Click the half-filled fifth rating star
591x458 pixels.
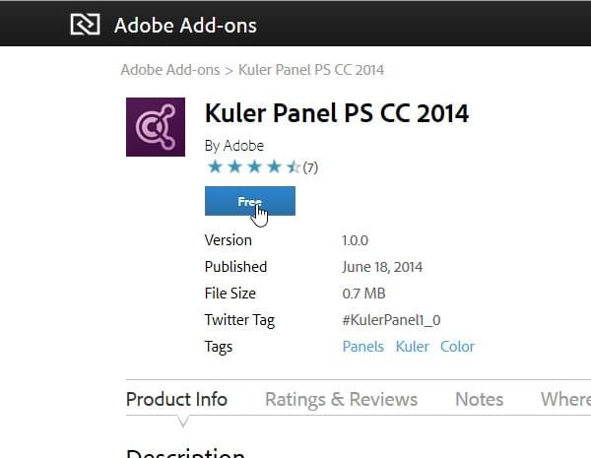click(294, 166)
